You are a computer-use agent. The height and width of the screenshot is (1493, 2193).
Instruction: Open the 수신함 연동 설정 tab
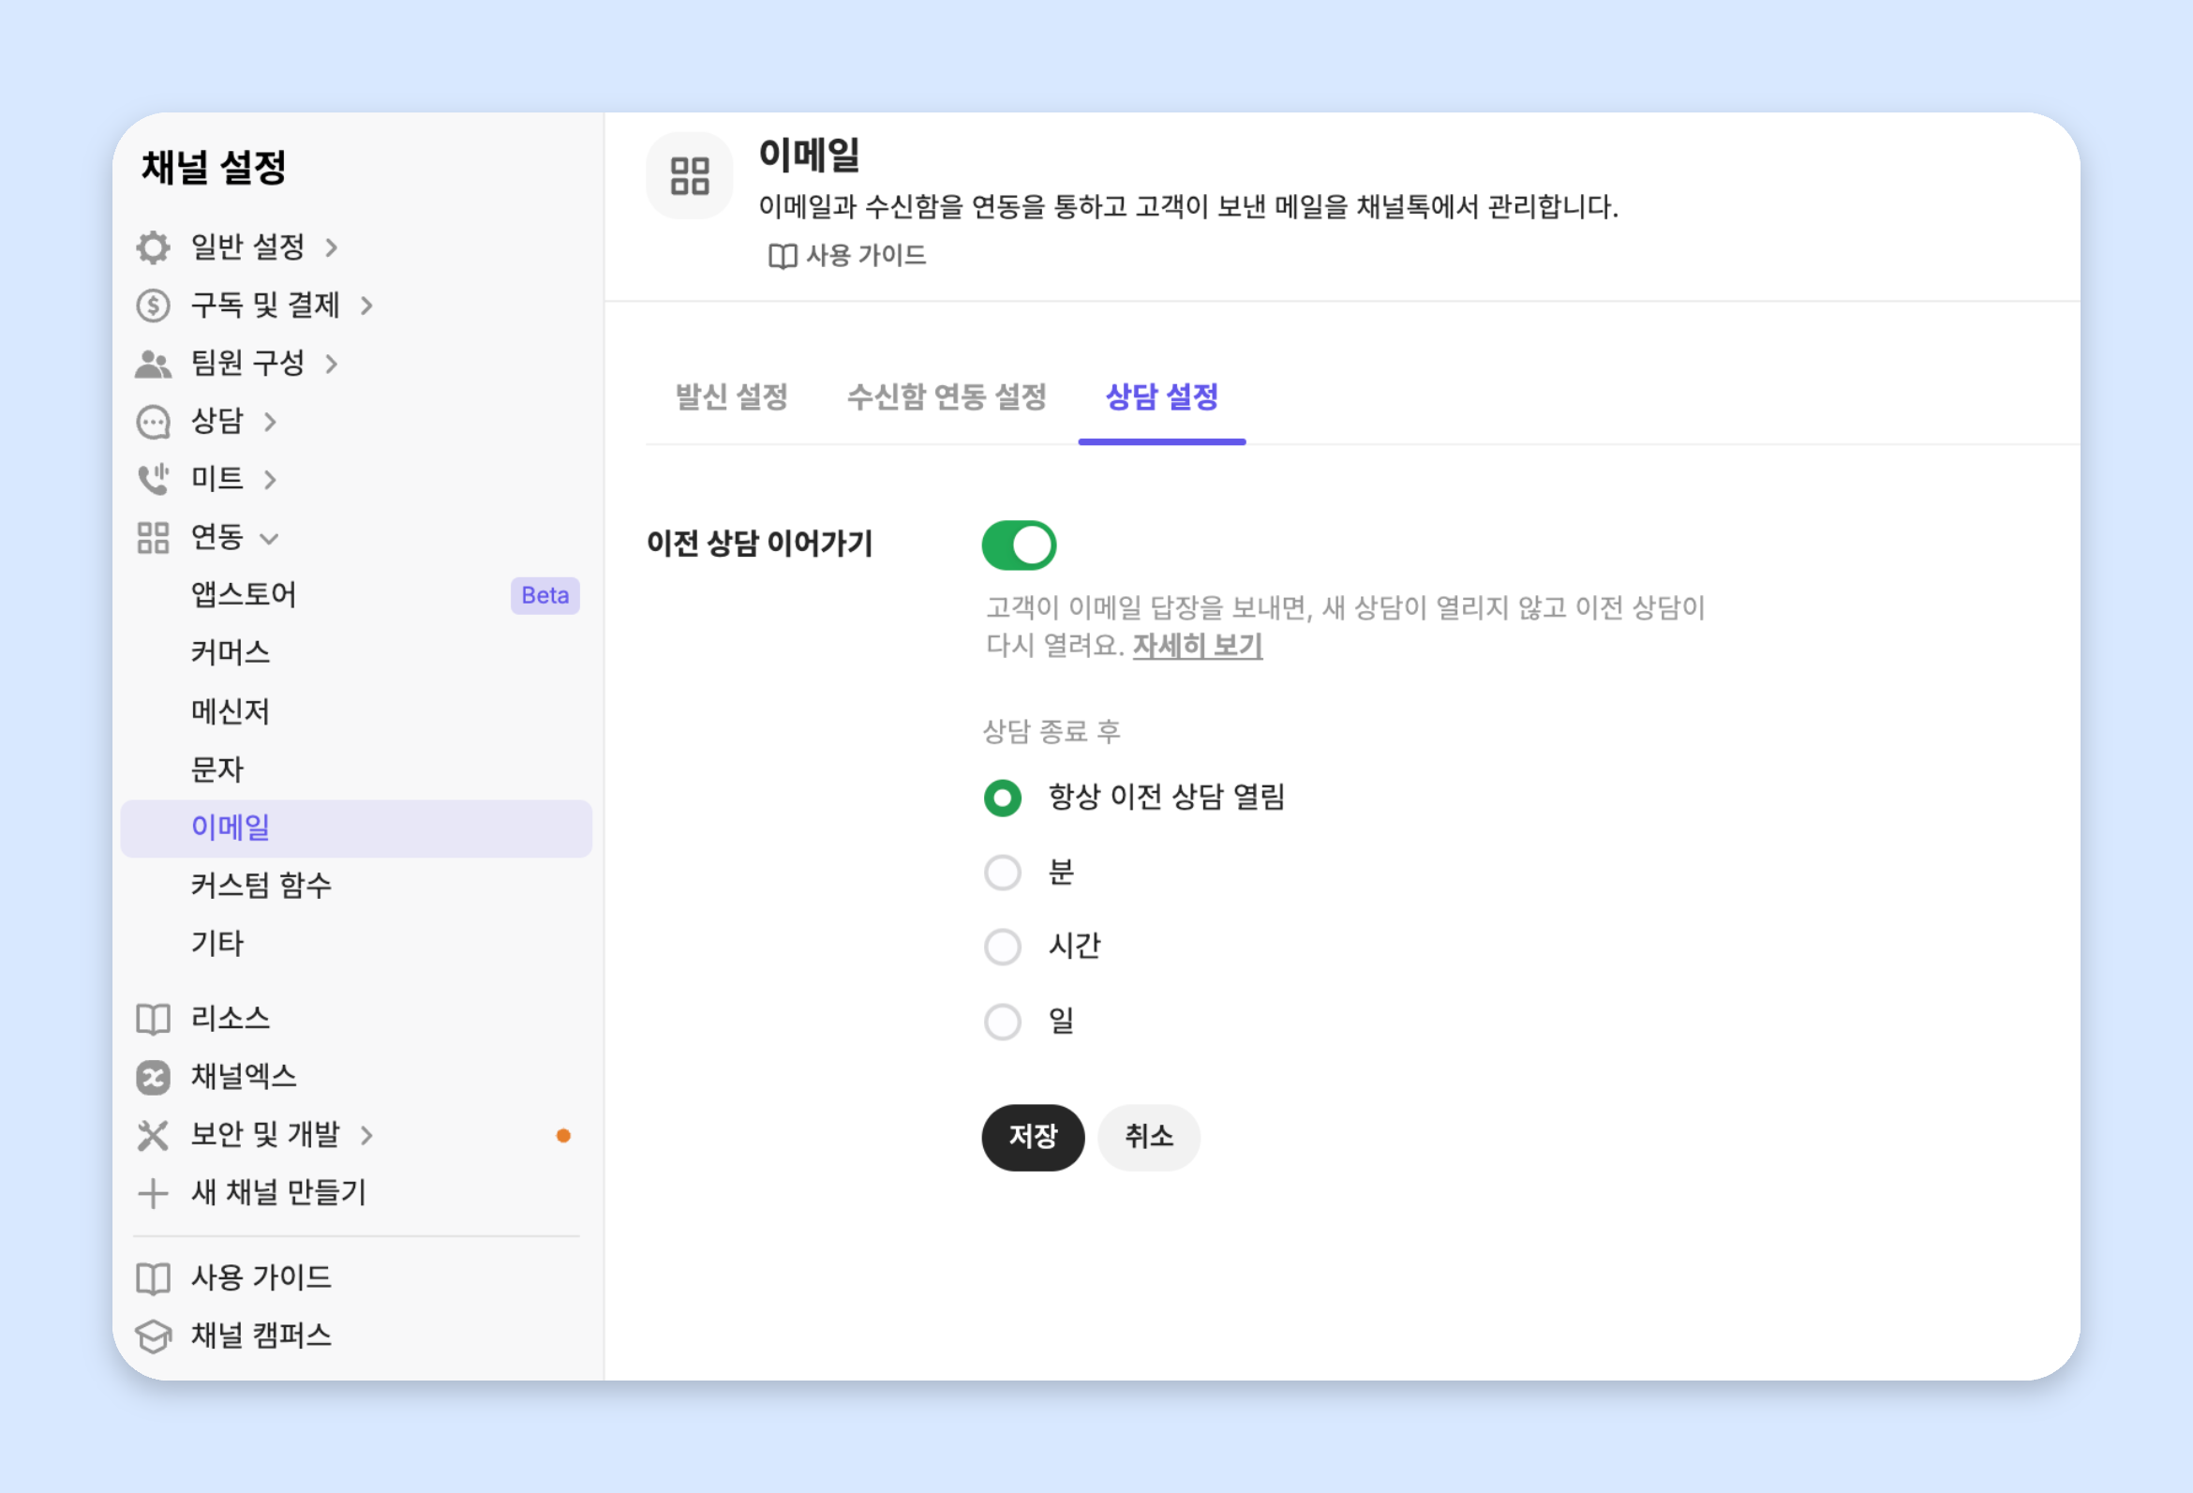947,396
